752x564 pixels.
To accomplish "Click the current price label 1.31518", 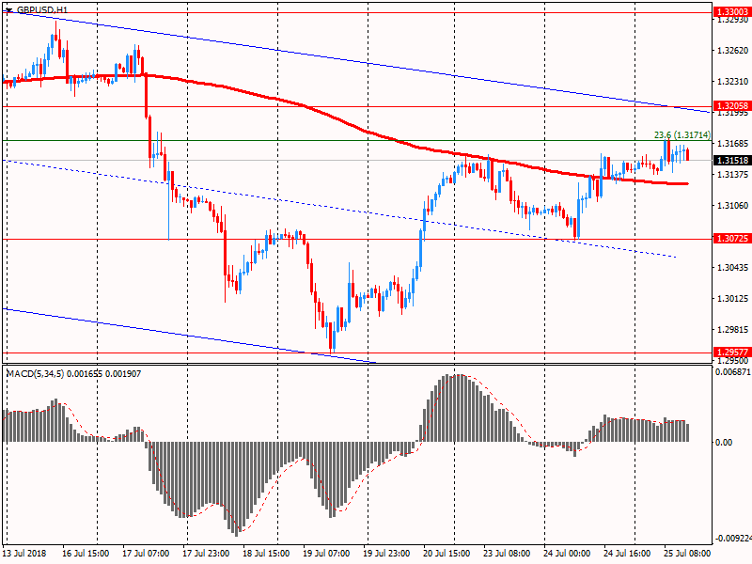I will click(732, 160).
